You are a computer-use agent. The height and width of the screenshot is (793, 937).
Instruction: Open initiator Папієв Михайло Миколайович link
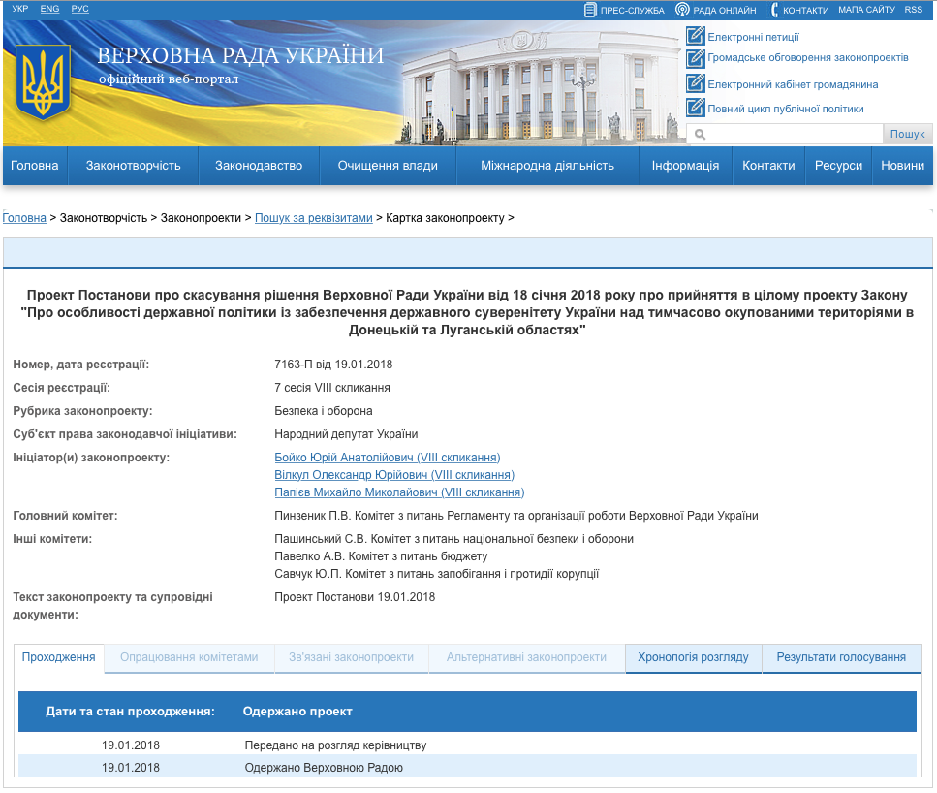(x=399, y=492)
